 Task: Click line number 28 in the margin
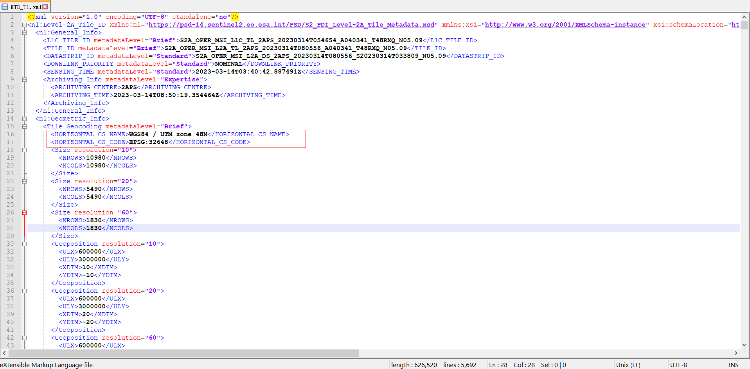point(10,228)
